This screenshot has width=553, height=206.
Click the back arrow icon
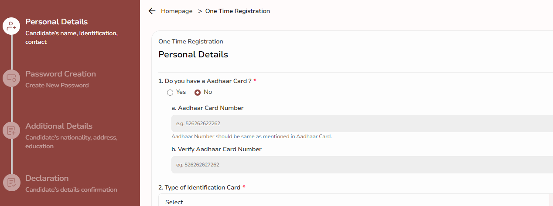(x=152, y=11)
